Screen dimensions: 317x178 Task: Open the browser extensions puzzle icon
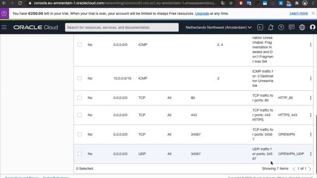297,3
